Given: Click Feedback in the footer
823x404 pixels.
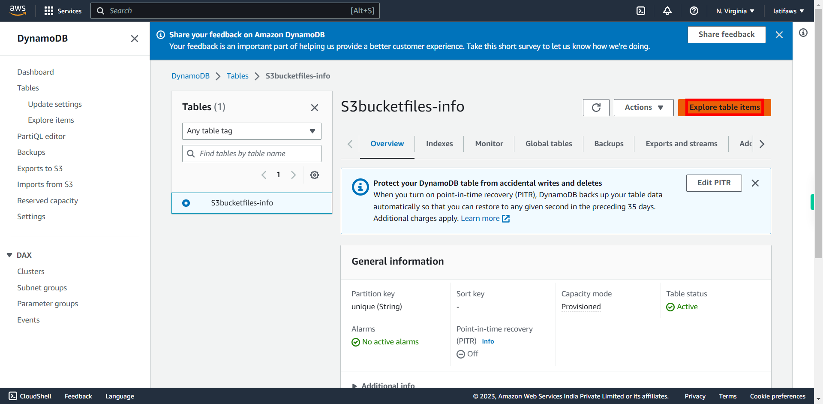Looking at the screenshot, I should point(78,396).
